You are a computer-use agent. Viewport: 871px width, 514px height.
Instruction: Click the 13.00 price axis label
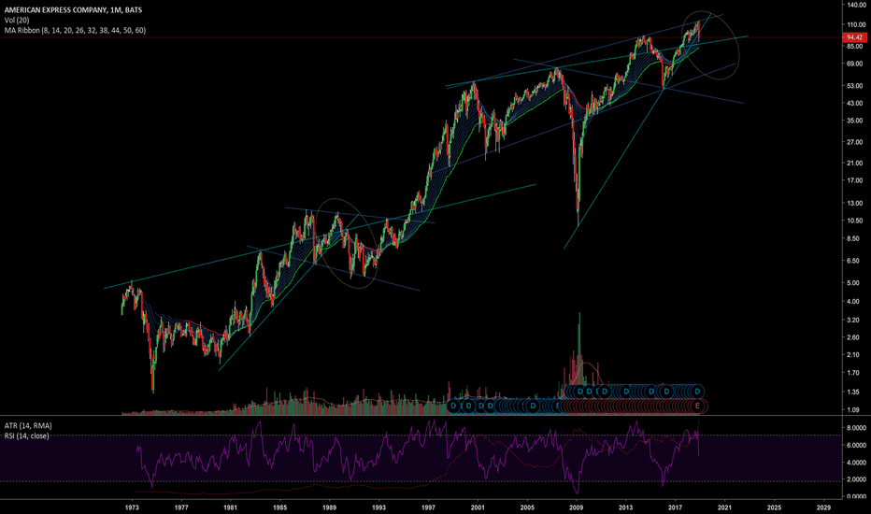click(x=857, y=204)
